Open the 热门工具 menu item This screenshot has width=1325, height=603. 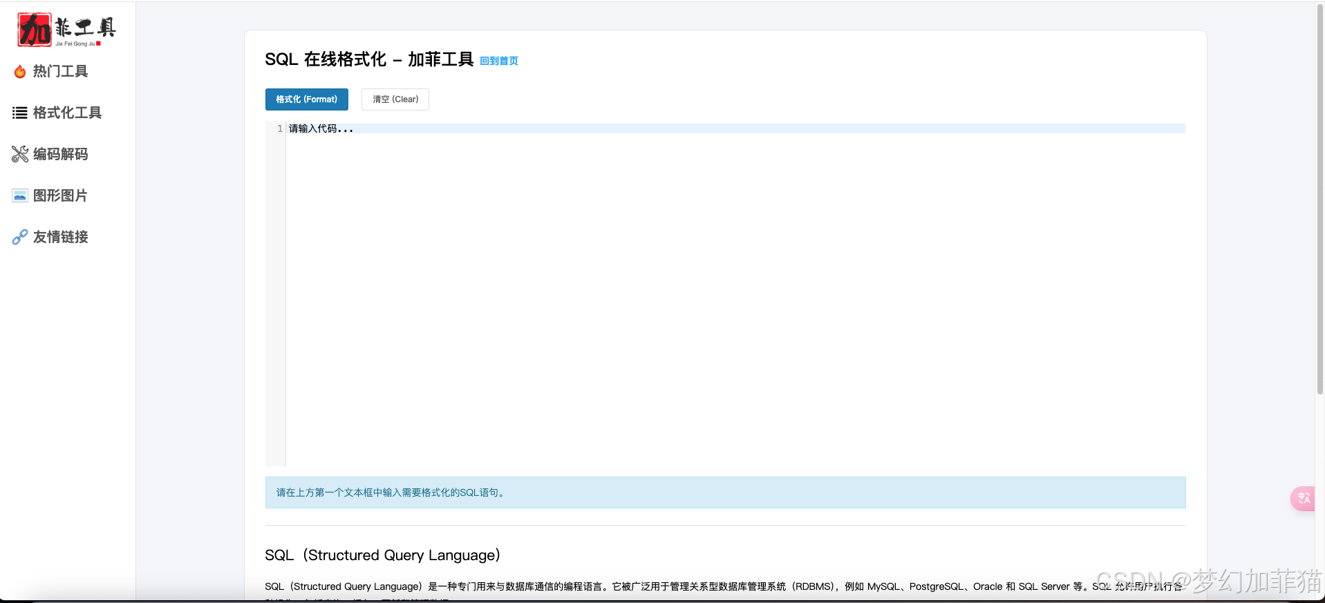click(60, 71)
